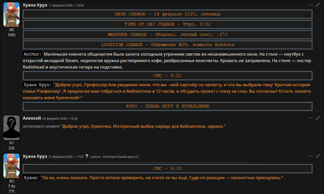The height and width of the screenshot is (194, 324).
Task: Open message actions menu on message #0
Action: [311, 5]
